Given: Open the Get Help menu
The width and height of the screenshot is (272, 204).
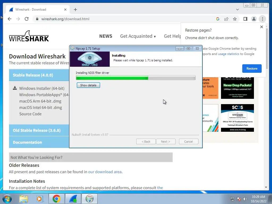Looking at the screenshot, I should click(x=172, y=36).
